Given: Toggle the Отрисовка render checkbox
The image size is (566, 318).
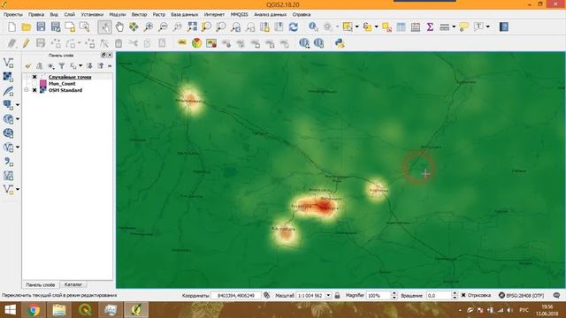Looking at the screenshot, I should coord(463,295).
